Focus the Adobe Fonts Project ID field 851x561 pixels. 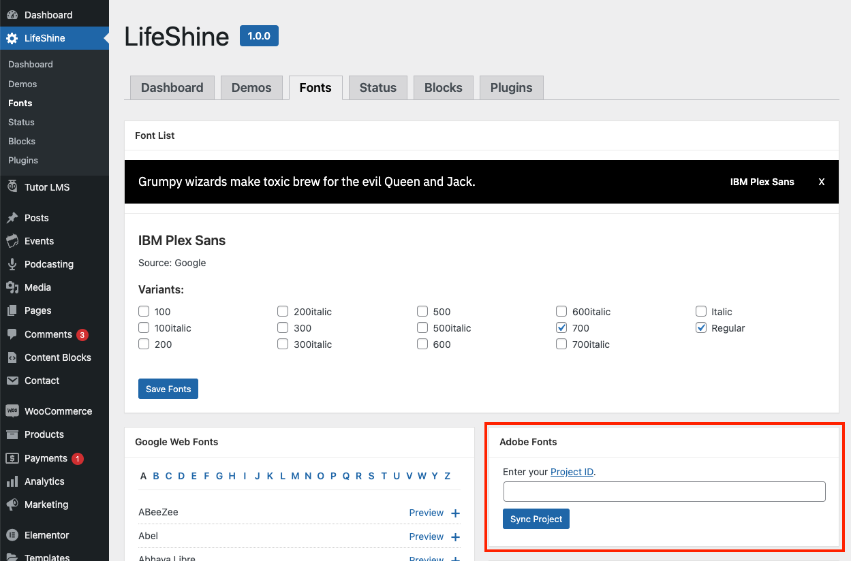[664, 492]
